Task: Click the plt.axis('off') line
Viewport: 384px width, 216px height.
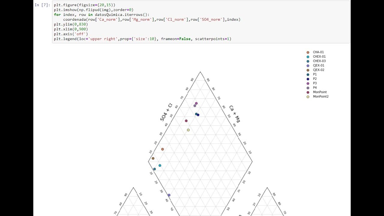Action: click(x=71, y=34)
